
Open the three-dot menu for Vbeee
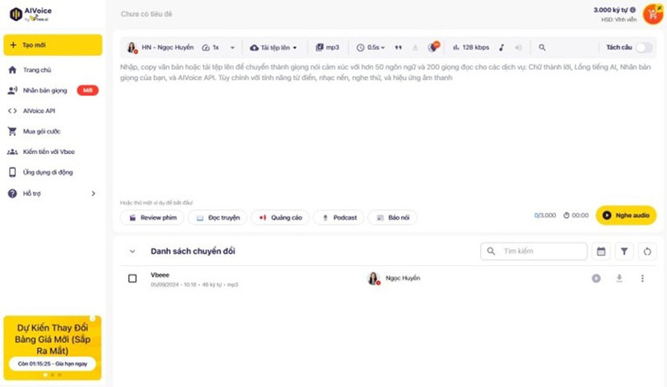click(642, 278)
